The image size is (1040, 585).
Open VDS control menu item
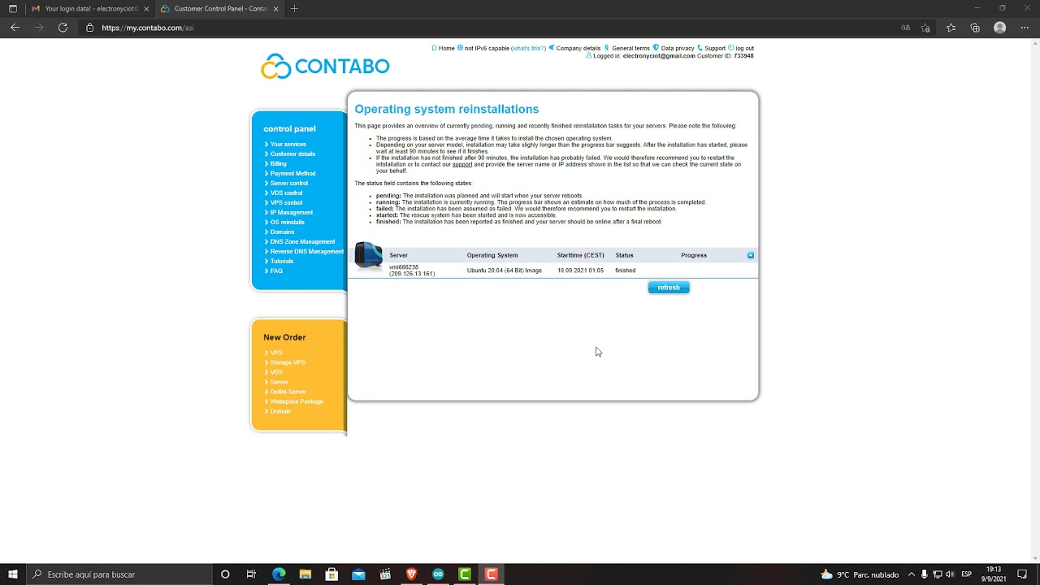tap(286, 193)
